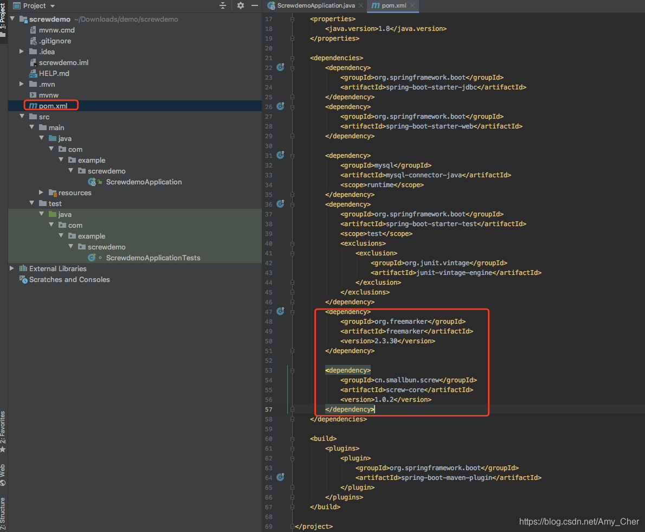Collapse the src folder
Image resolution: width=645 pixels, height=532 pixels.
point(22,117)
